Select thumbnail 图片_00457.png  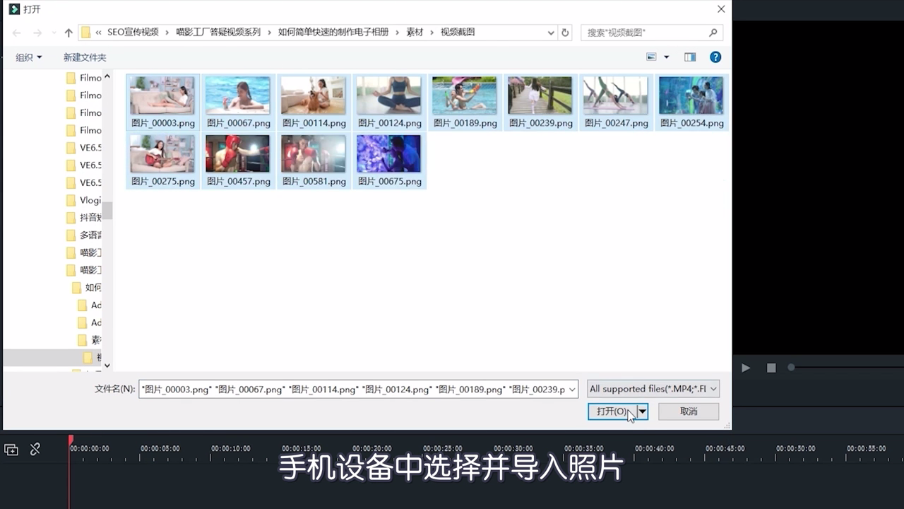pyautogui.click(x=239, y=161)
